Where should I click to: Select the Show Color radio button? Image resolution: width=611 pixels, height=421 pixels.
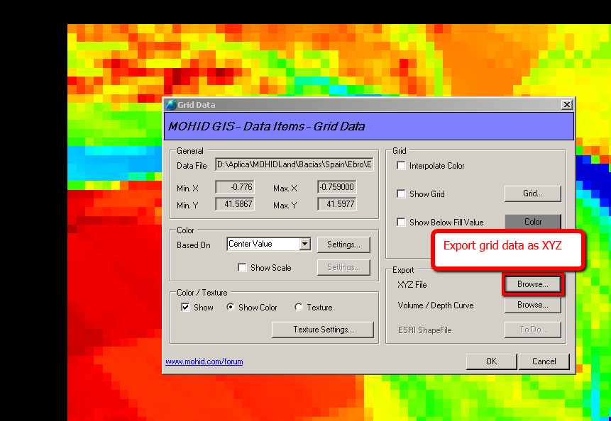pos(231,308)
